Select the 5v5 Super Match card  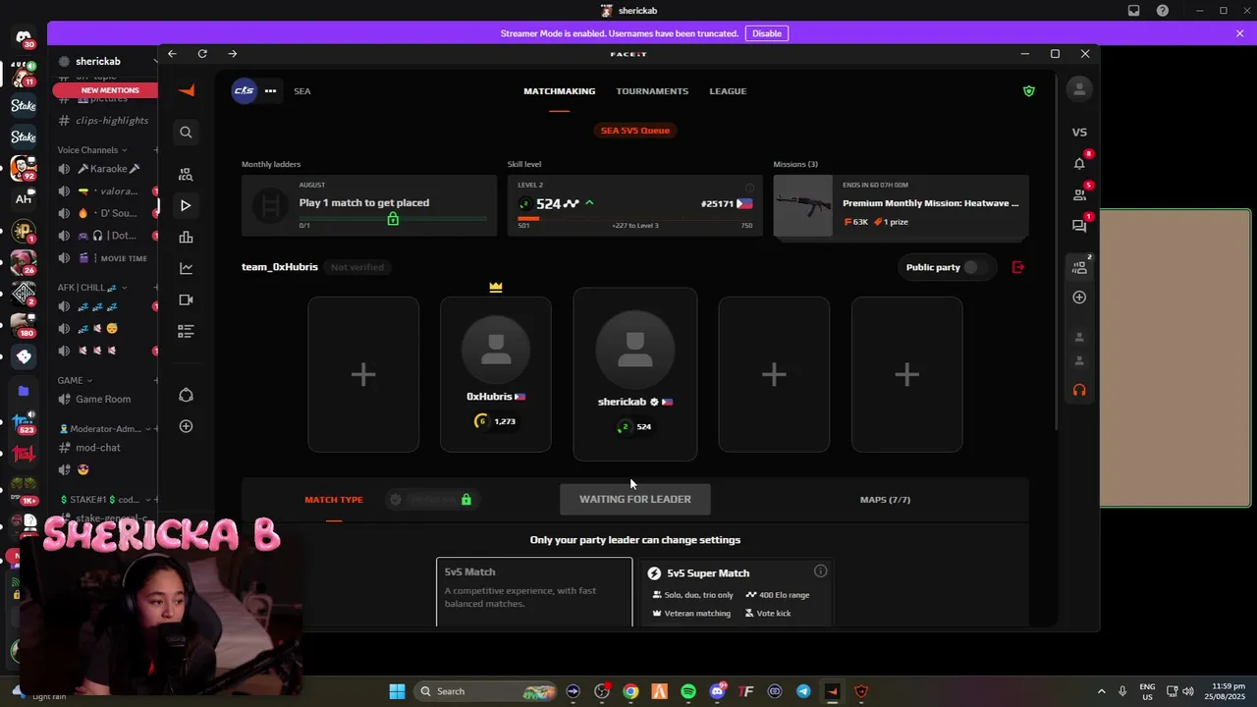[737, 592]
